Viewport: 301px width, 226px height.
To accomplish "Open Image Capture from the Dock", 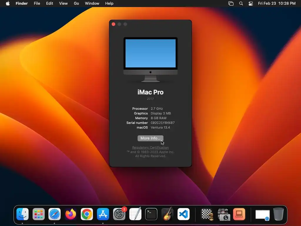I will pos(223,214).
